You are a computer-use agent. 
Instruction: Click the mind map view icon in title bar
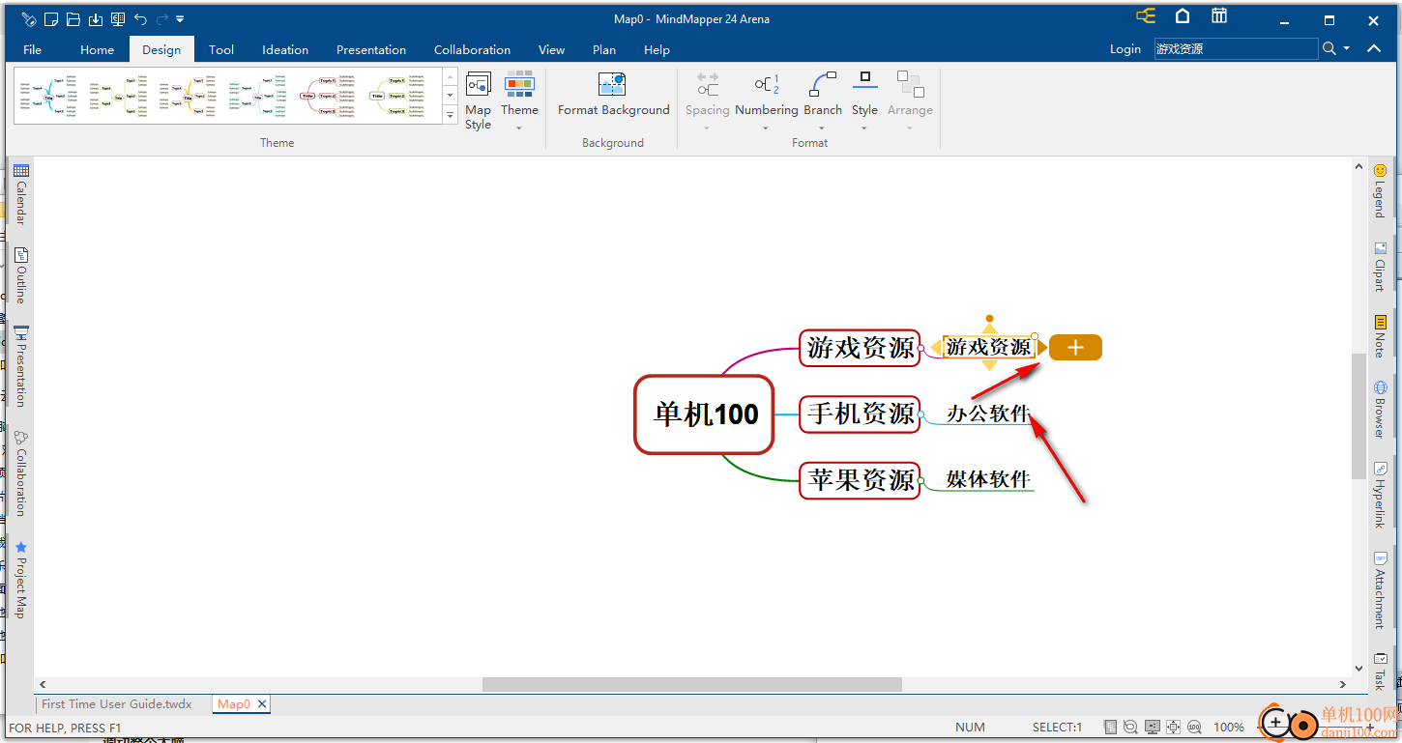point(1146,16)
